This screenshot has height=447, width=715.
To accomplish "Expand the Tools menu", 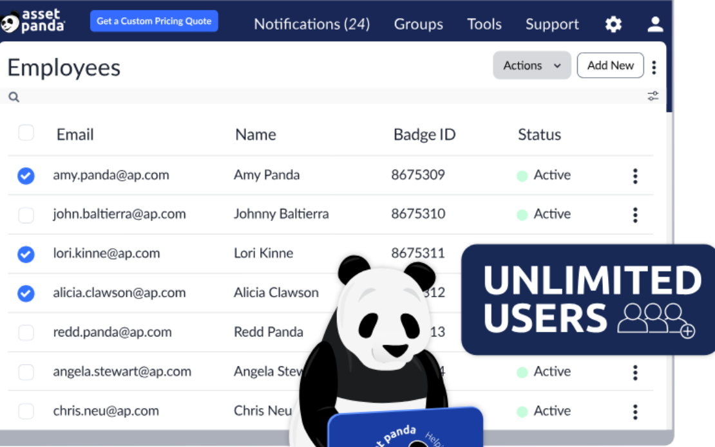I will point(484,24).
